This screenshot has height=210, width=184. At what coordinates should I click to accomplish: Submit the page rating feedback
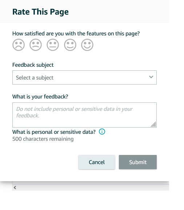click(x=138, y=162)
